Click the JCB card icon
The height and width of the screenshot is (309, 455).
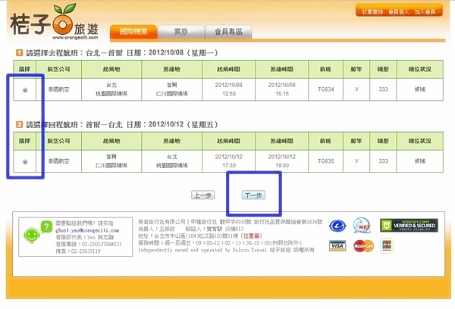click(x=387, y=246)
